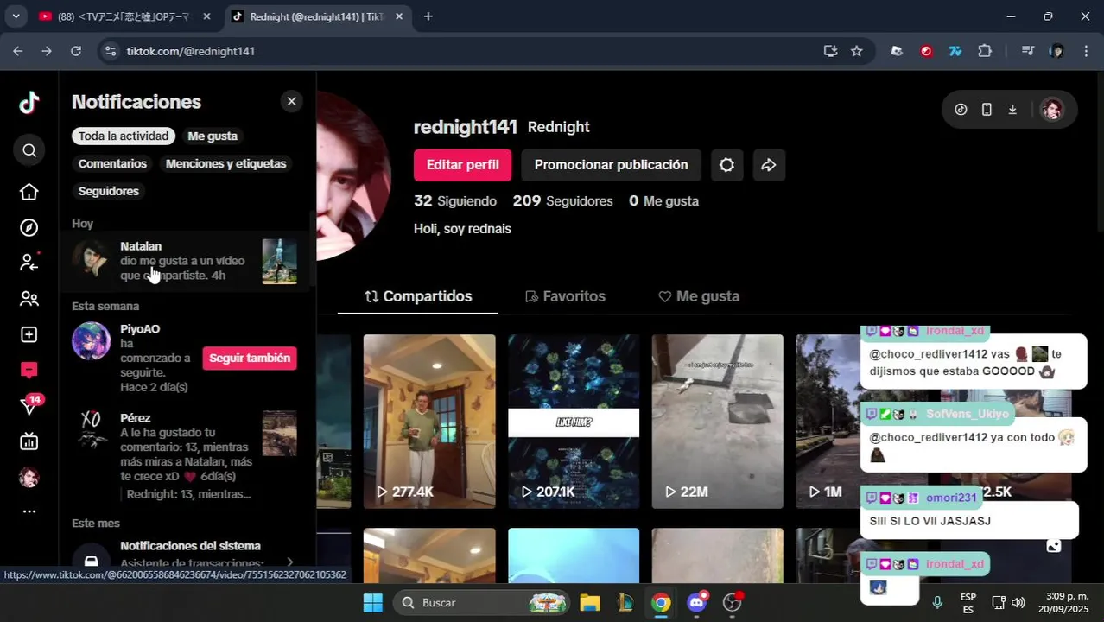Open the account avatar in the top-right pill
1104x622 pixels.
[x=1051, y=110]
